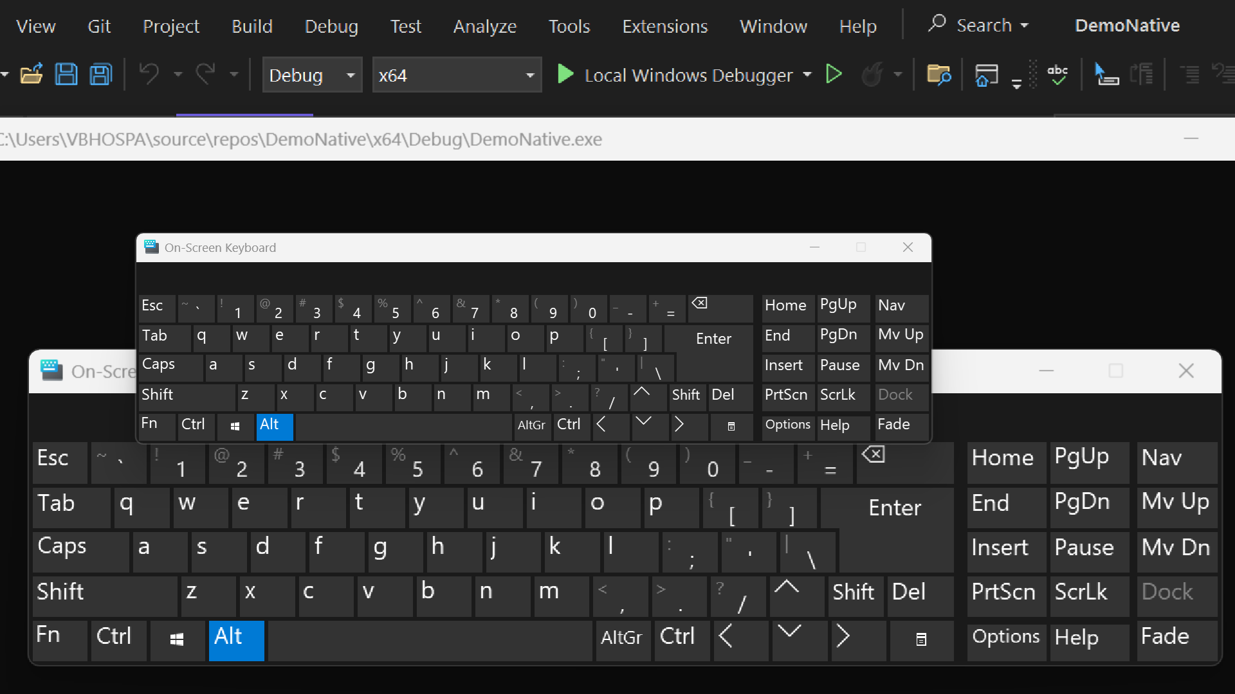Open the Extensions menu

(x=664, y=26)
